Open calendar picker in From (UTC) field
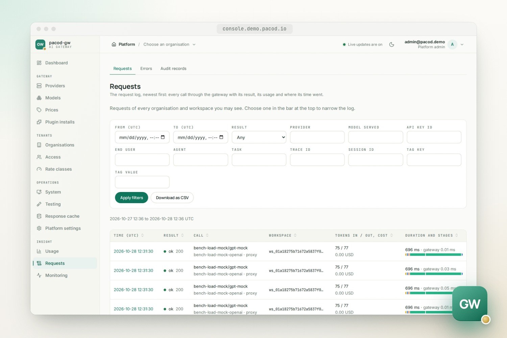The width and height of the screenshot is (507, 338). point(163,137)
